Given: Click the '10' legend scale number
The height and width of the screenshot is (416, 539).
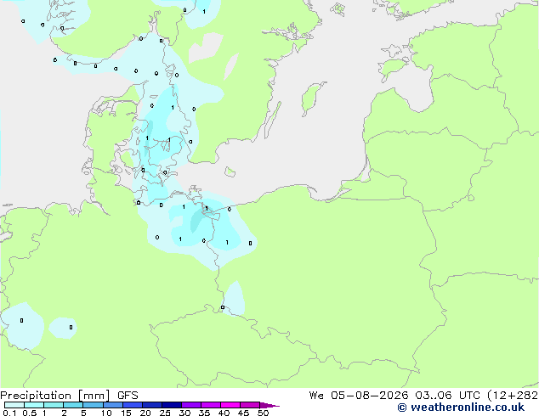Looking at the screenshot, I should (106, 413).
